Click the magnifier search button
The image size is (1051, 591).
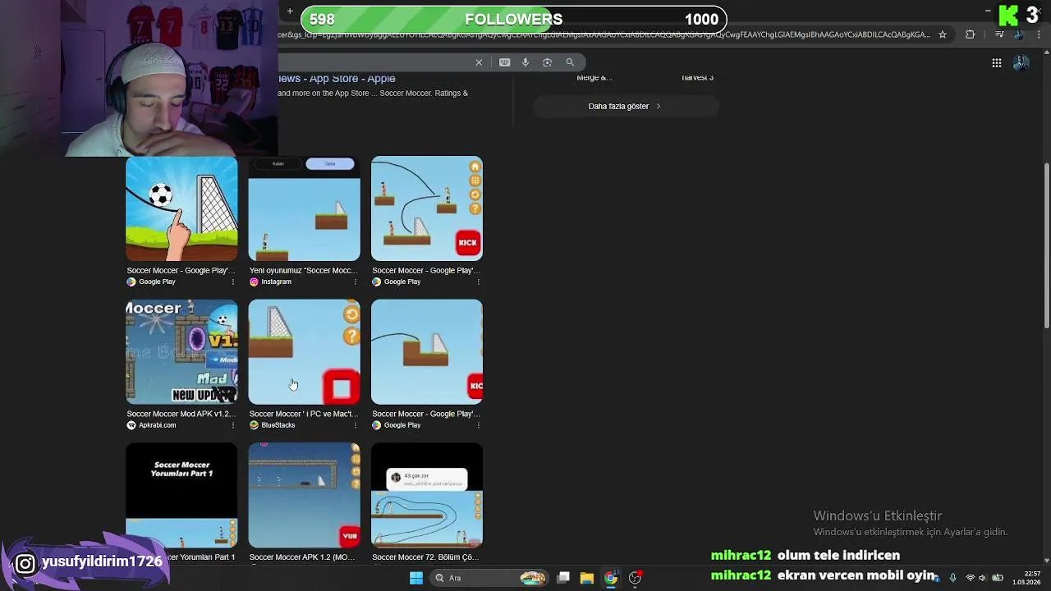coord(570,62)
